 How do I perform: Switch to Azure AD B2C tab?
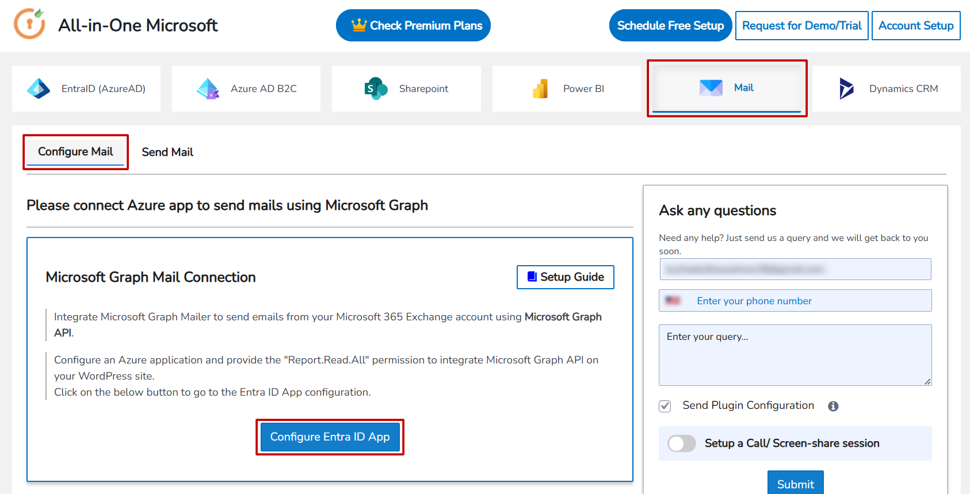246,89
